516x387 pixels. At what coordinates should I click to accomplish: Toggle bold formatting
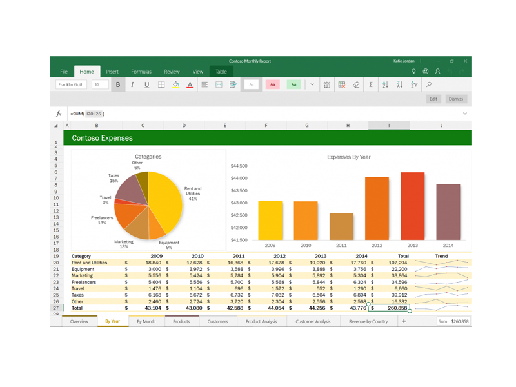tap(118, 84)
